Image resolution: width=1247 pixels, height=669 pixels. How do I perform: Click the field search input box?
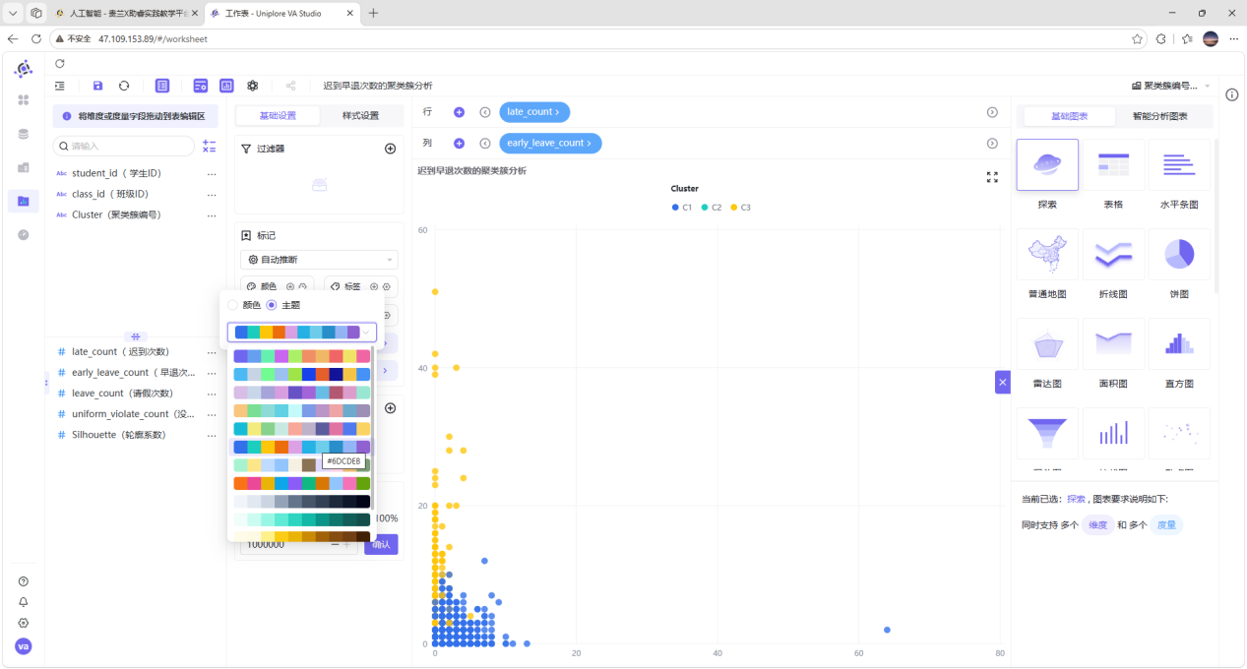tap(123, 146)
